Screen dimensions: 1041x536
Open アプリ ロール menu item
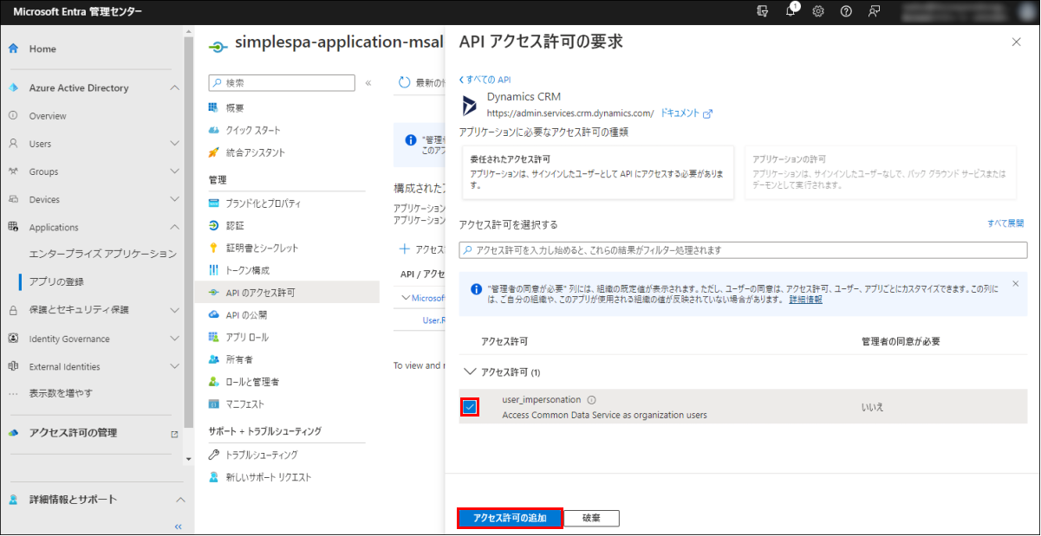[x=247, y=337]
